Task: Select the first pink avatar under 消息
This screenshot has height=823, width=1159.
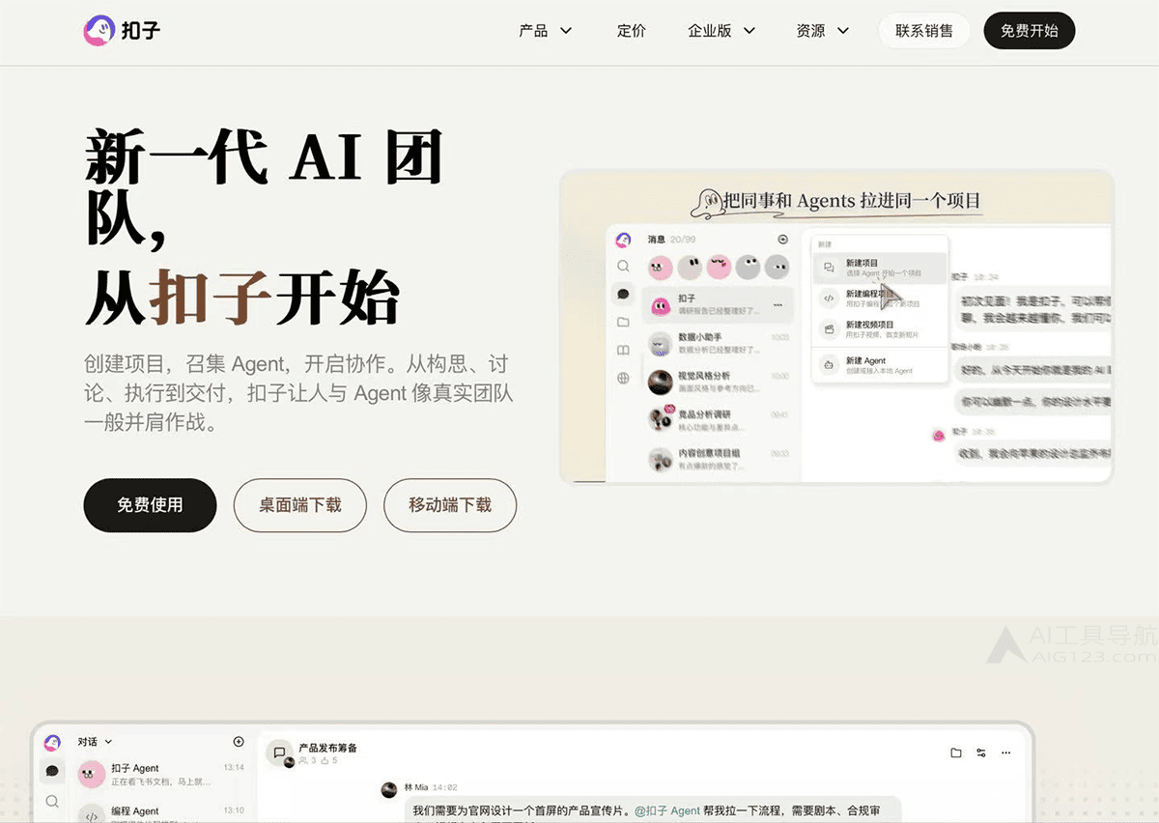Action: click(x=660, y=268)
